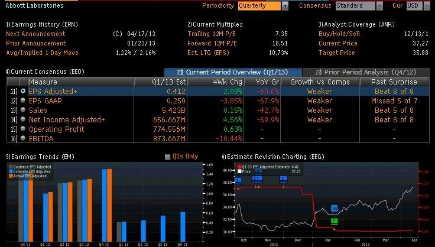Click the Buy/Hold/Sell label
435x247 pixels.
tap(339, 34)
